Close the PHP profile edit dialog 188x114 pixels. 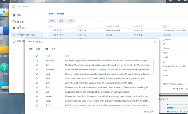pyautogui.click(x=155, y=42)
